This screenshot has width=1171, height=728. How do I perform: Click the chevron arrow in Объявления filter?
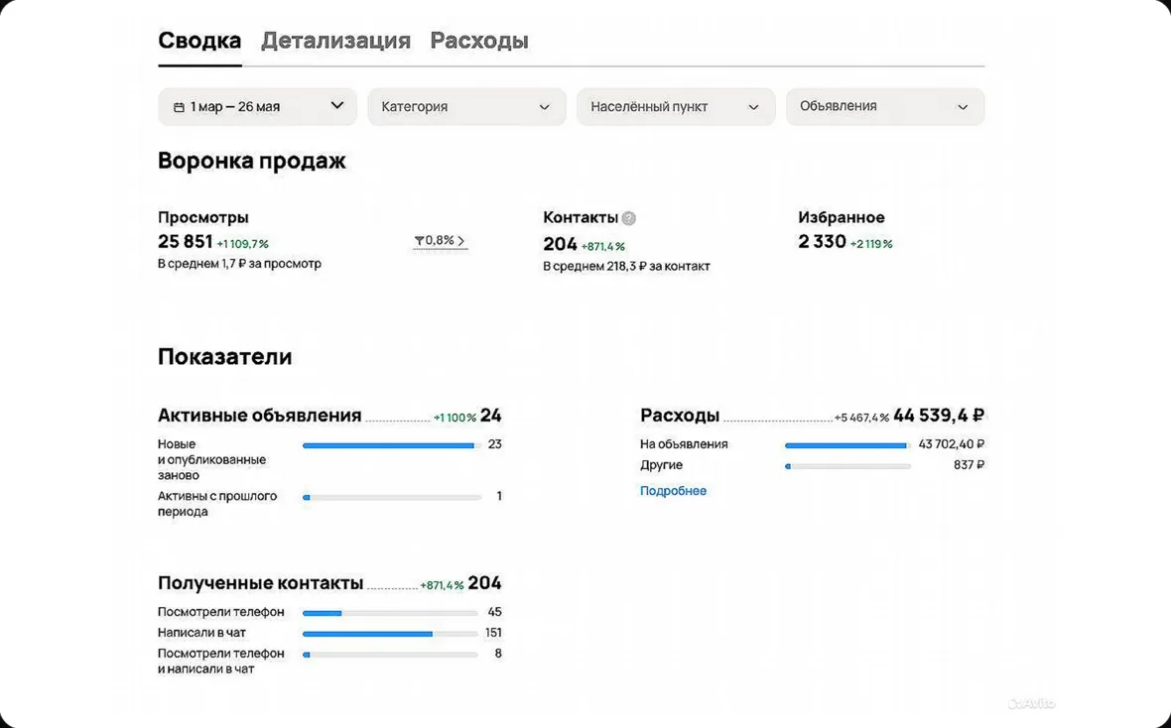point(963,107)
